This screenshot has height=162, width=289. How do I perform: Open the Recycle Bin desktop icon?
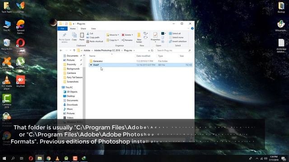point(7,45)
